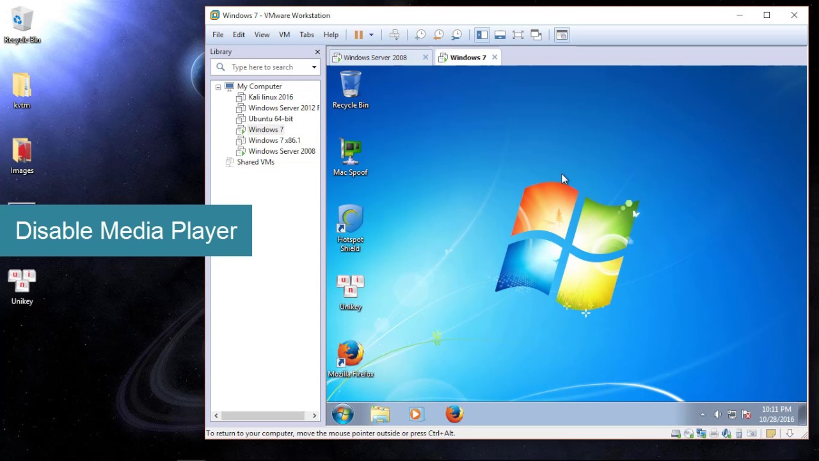Screen dimensions: 819x461
Task: Click the hard disk device status icon
Action: click(x=676, y=433)
